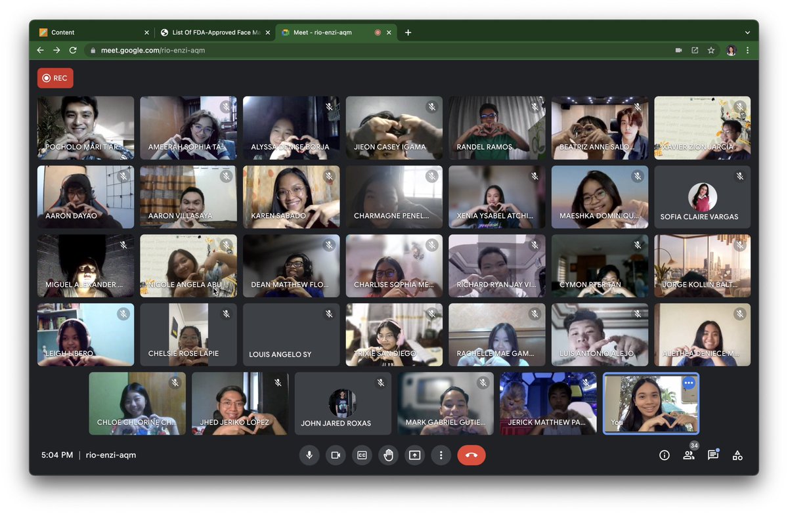Switch to List Of FDA-Approved Face tab
The width and height of the screenshot is (788, 514).
pos(217,32)
